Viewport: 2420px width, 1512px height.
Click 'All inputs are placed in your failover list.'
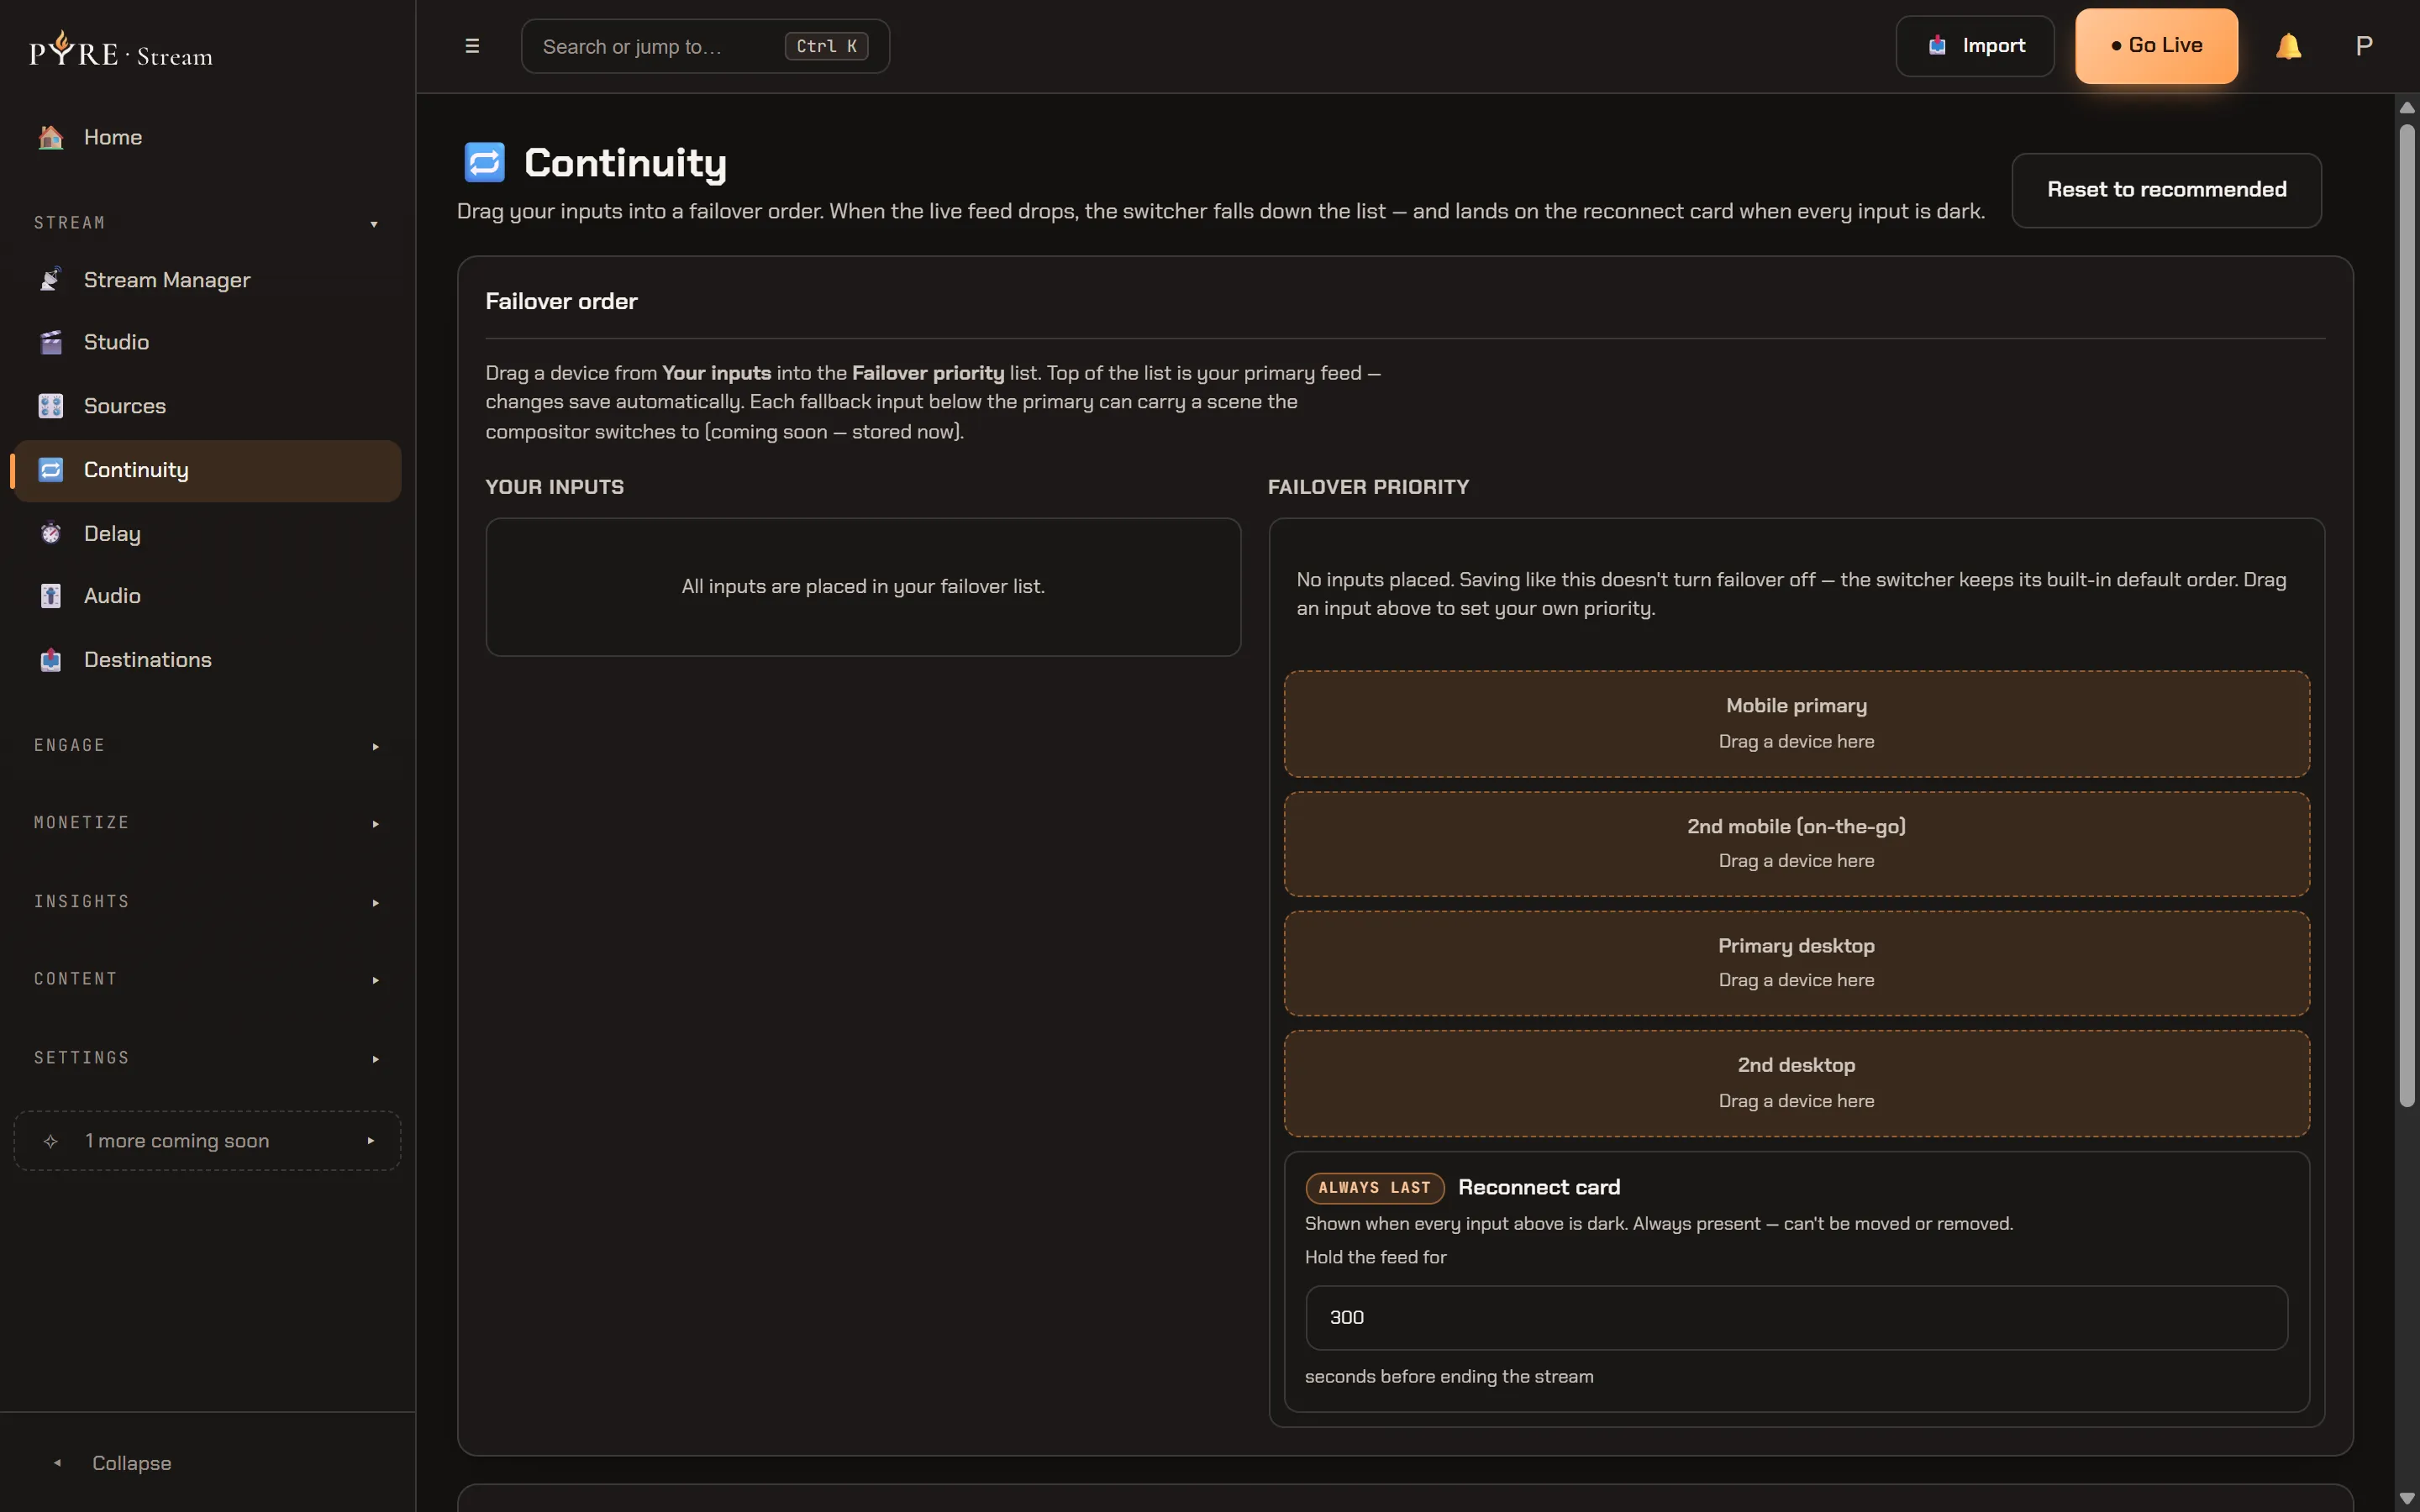point(863,587)
